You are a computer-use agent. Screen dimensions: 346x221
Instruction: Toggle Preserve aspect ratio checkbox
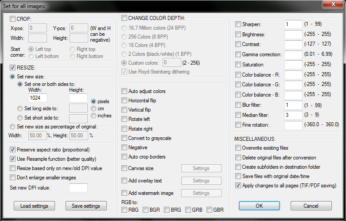point(12,150)
